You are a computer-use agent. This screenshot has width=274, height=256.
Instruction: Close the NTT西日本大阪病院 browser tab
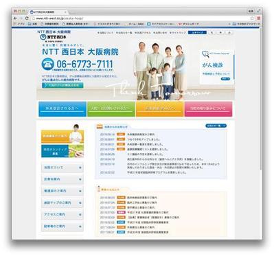[65, 12]
